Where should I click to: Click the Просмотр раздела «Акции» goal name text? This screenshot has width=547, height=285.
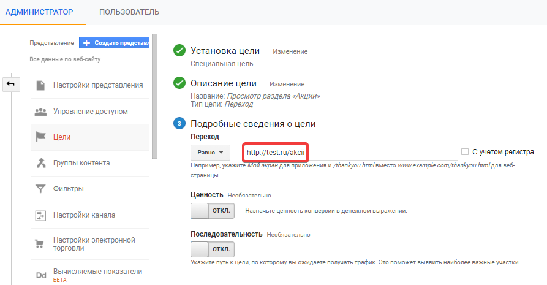pyautogui.click(x=273, y=96)
